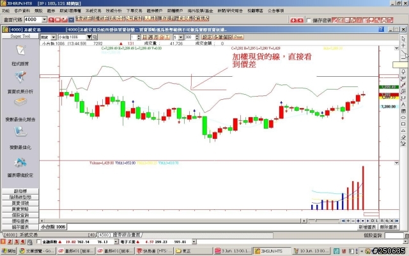Select the text 'A' annotation tool
Screen dimensions: 409x256
click(403, 104)
